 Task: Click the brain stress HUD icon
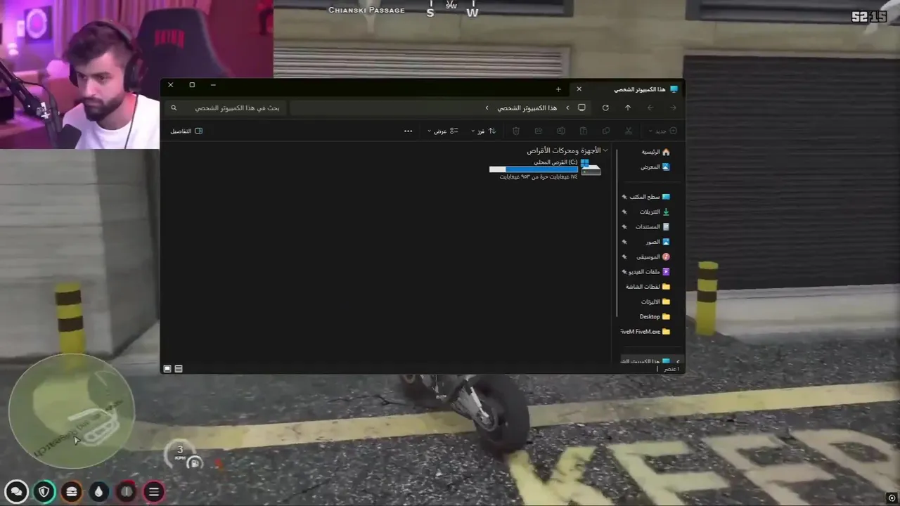[x=126, y=491]
